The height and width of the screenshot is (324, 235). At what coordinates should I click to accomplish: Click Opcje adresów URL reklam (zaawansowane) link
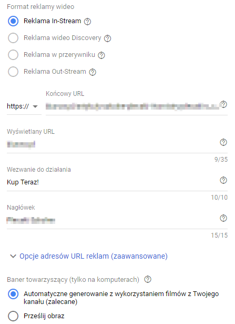coord(94,256)
